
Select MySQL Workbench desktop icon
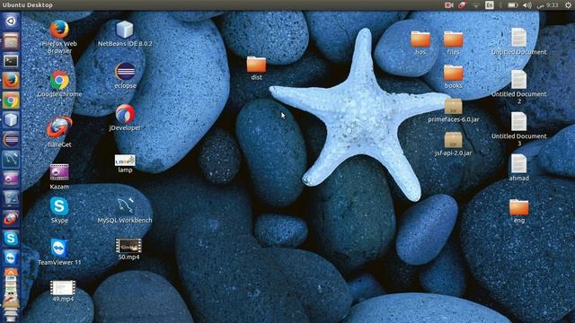pyautogui.click(x=125, y=205)
